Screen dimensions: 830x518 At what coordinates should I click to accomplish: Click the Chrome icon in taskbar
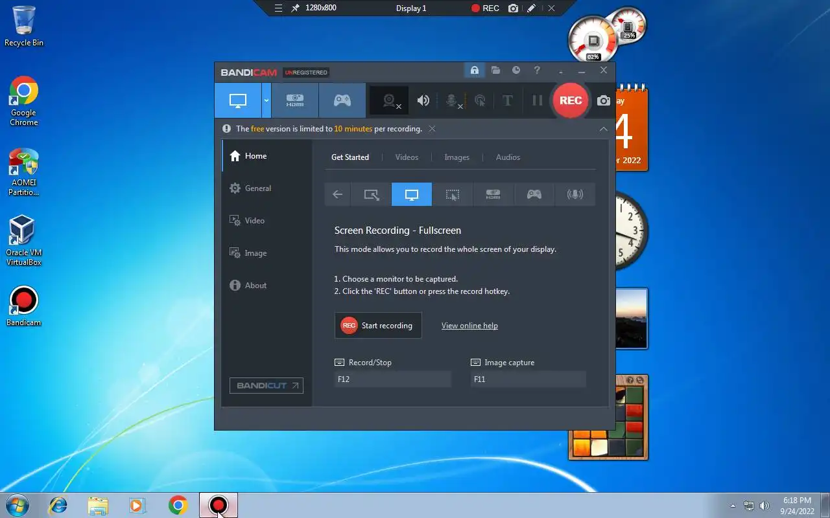pos(178,505)
